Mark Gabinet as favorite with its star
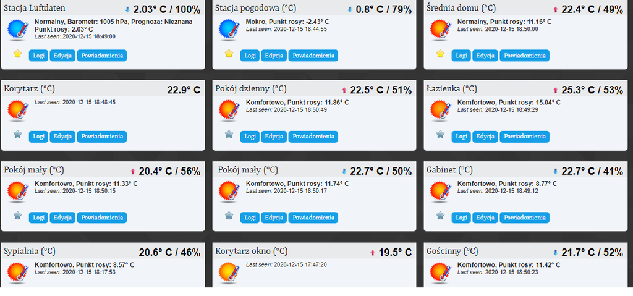Viewport: 633px width, 296px height. pyautogui.click(x=441, y=216)
